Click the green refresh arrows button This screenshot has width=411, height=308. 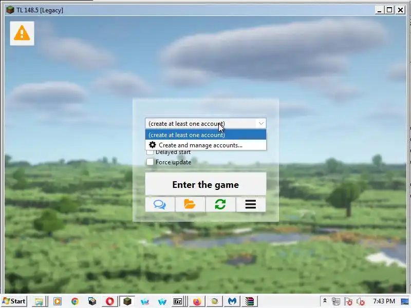pos(220,204)
